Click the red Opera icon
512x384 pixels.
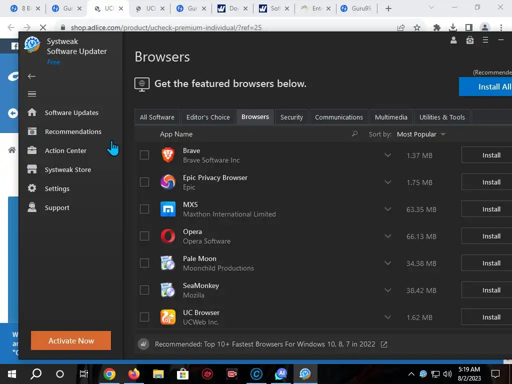point(168,236)
